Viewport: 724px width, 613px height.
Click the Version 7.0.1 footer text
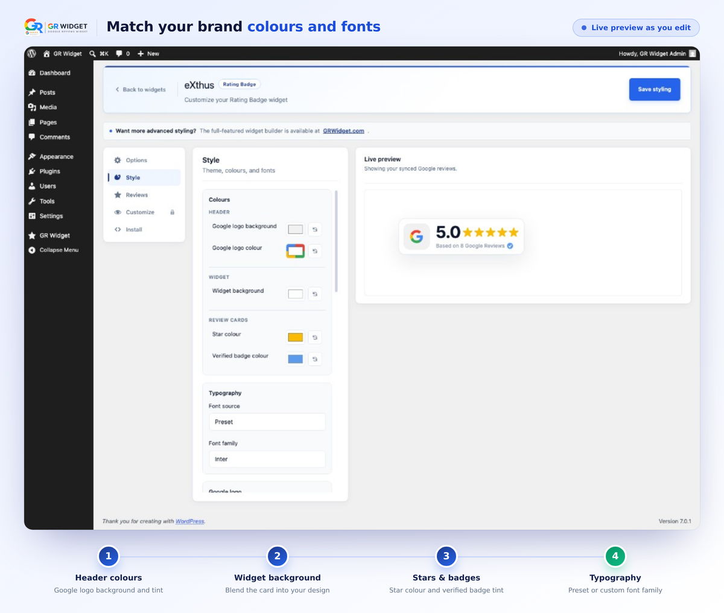pyautogui.click(x=675, y=521)
